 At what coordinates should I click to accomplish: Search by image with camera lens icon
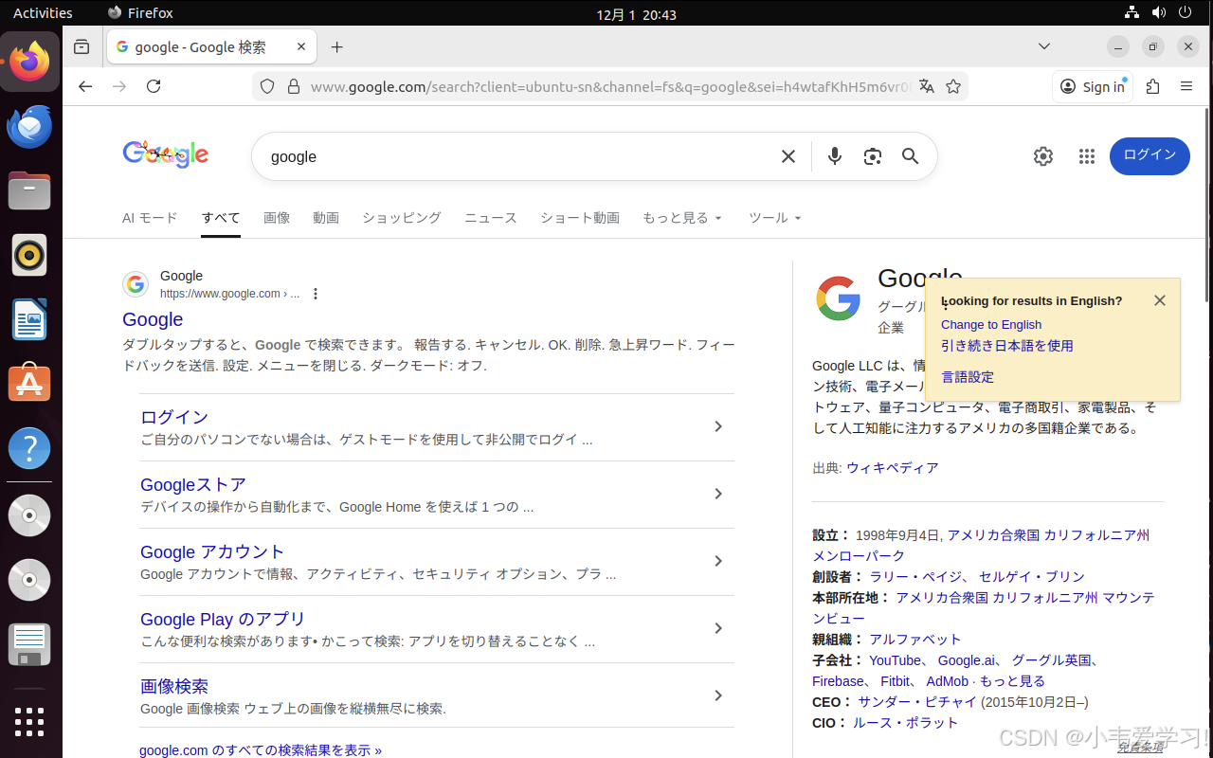(x=873, y=156)
